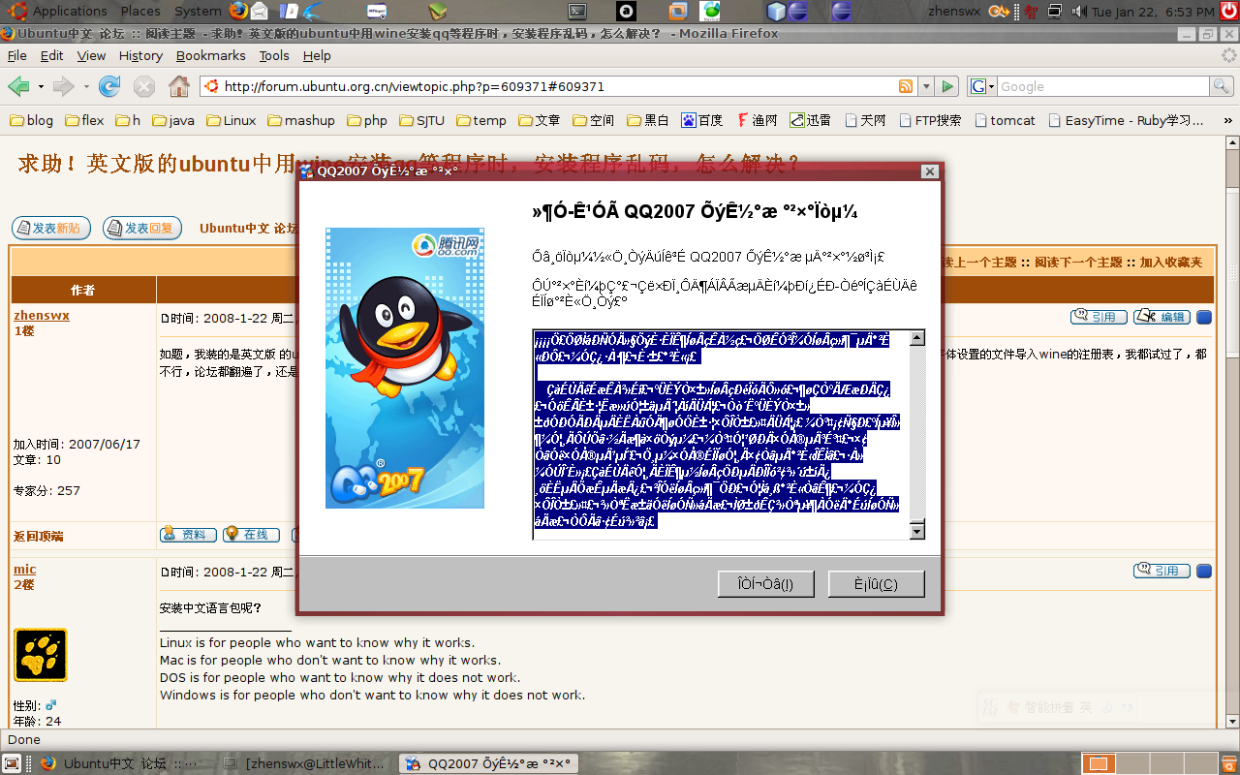Click mic's paw print avatar image
Screen dimensions: 1240x775
click(x=41, y=655)
